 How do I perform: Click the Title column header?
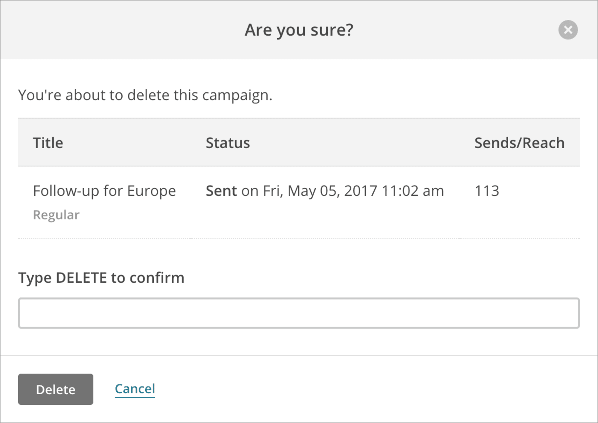pos(48,142)
